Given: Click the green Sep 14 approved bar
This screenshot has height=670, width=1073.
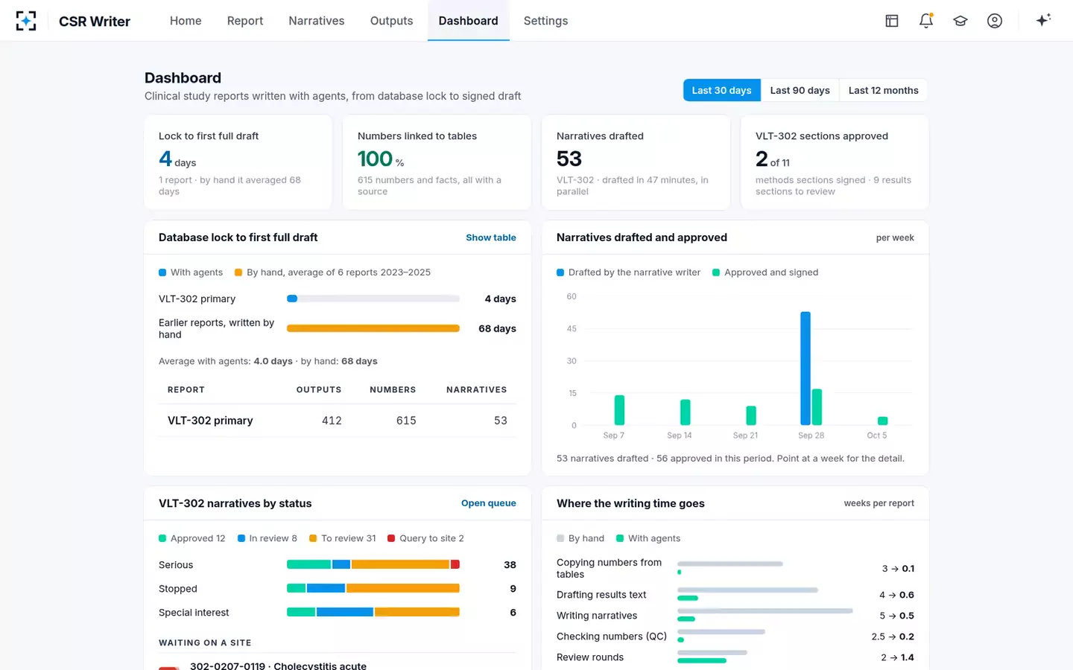Looking at the screenshot, I should [686, 412].
